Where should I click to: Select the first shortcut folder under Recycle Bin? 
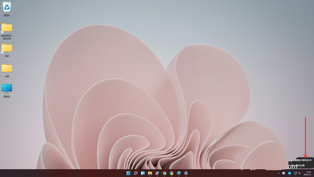pos(7,28)
